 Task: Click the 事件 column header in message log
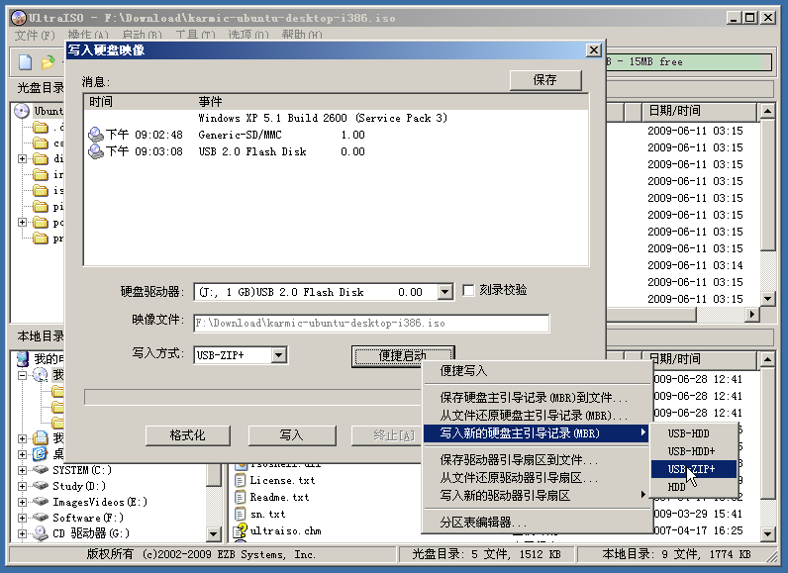click(392, 102)
